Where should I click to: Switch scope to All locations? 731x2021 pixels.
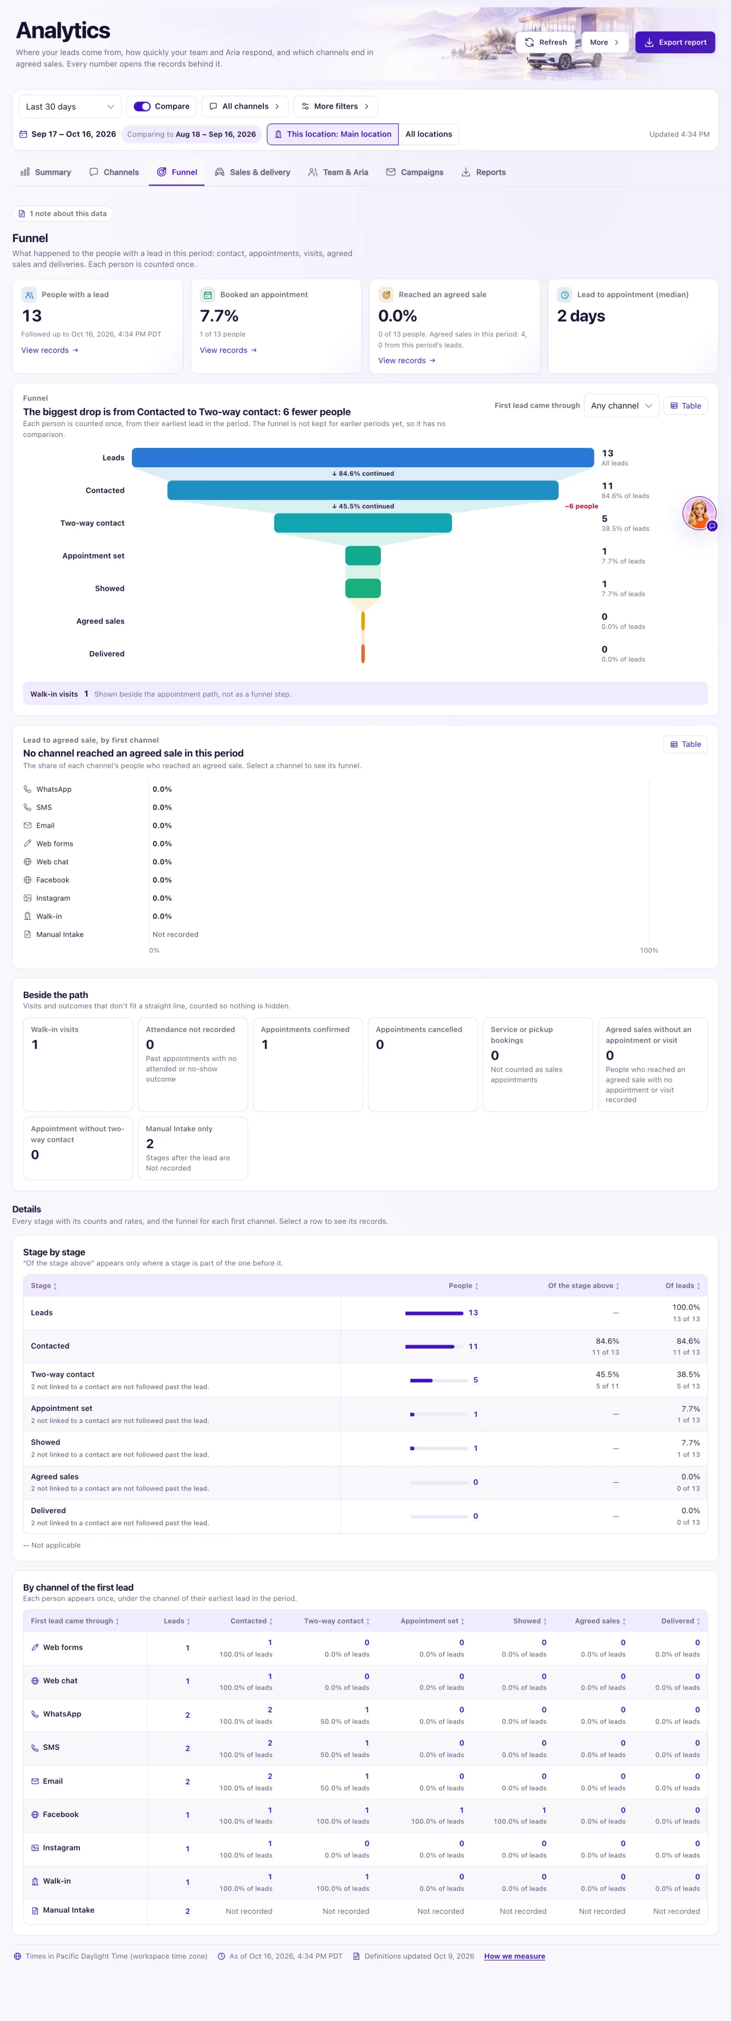coord(428,134)
